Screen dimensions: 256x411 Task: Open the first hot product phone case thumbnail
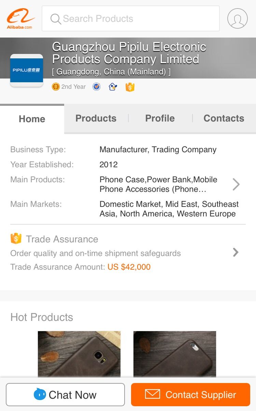tap(79, 354)
